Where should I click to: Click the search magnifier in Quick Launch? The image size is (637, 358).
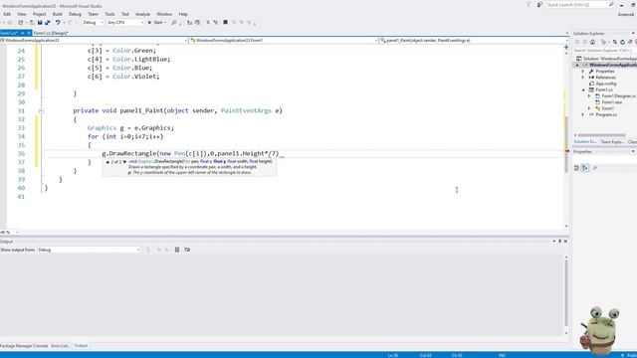[x=611, y=4]
